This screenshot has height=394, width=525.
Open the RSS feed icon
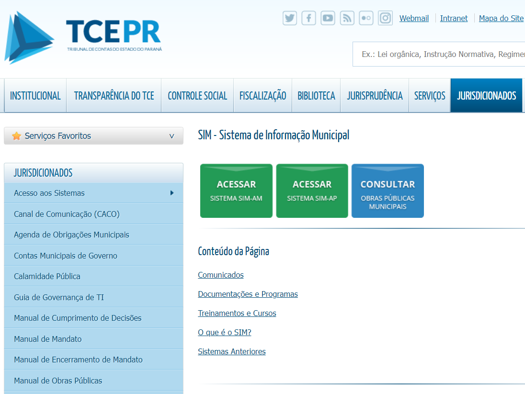(347, 18)
